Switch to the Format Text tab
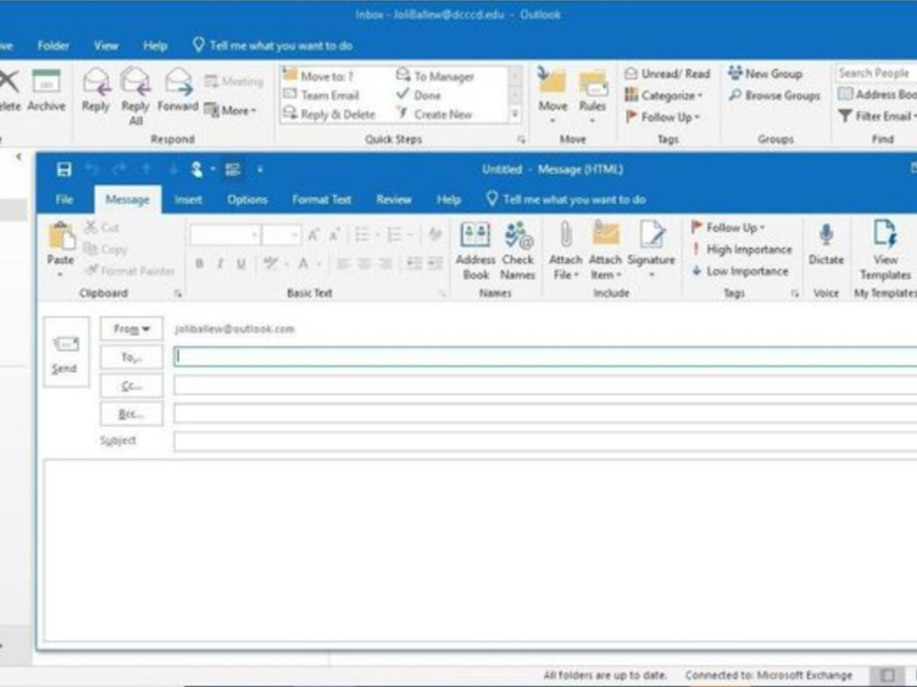The image size is (917, 687). click(x=322, y=199)
